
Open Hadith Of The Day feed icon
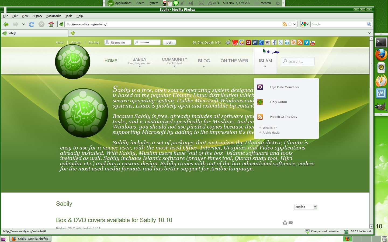(x=259, y=117)
